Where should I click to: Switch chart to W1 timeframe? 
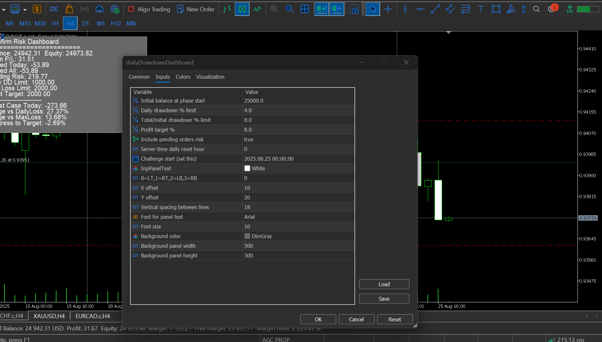[x=101, y=23]
